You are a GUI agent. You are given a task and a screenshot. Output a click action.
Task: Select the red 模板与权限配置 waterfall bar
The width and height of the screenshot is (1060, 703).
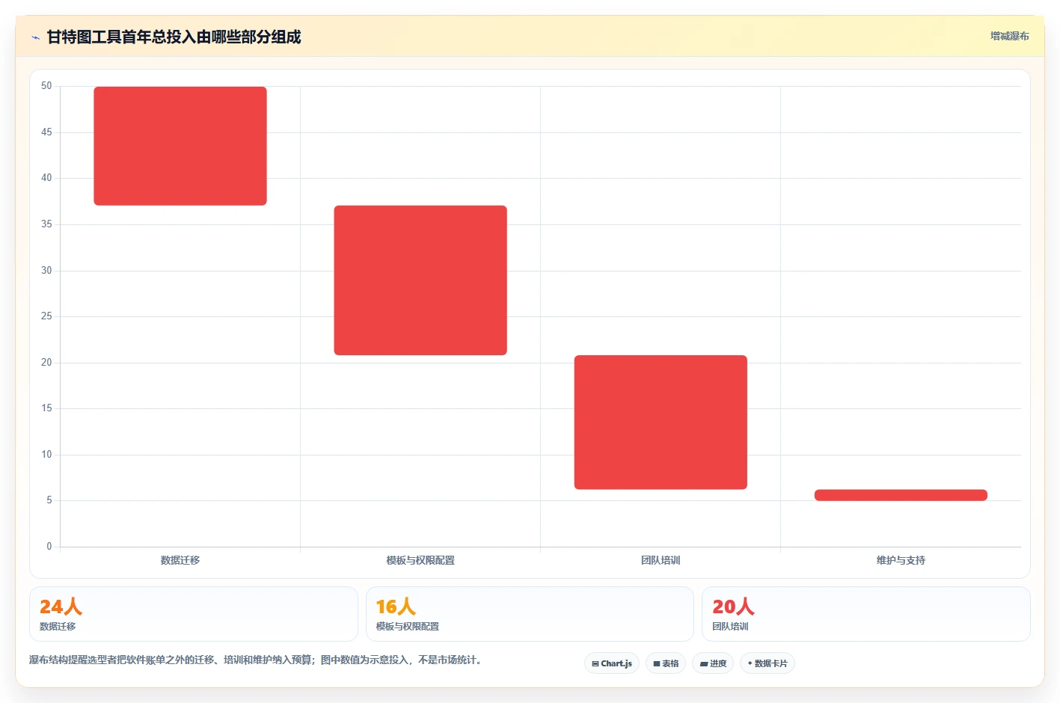(420, 280)
